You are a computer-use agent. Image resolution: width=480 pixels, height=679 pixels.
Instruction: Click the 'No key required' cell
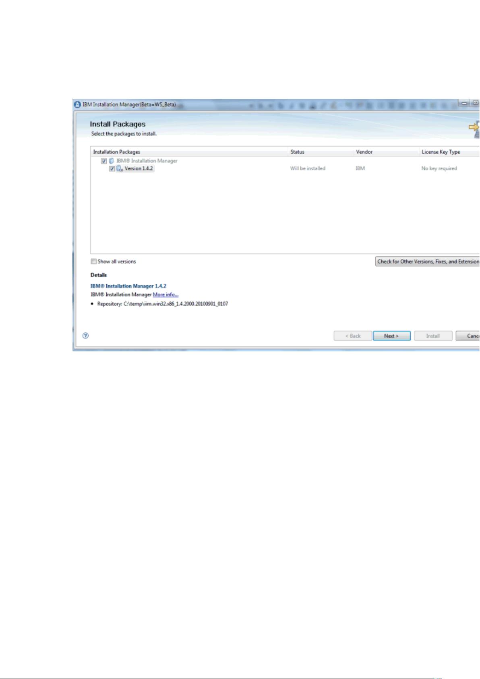[x=439, y=168]
